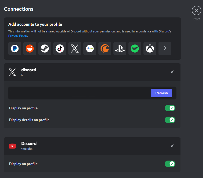Click the X icon in the add accounts row
The width and height of the screenshot is (203, 178).
coord(75,49)
